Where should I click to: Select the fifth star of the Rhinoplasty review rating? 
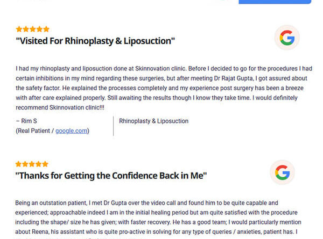(x=46, y=29)
